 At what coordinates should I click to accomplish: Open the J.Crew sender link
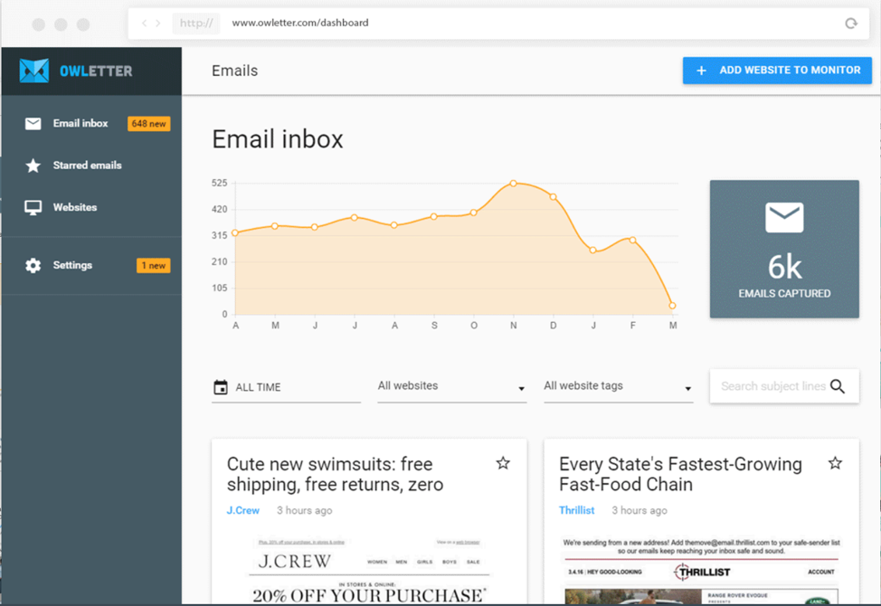242,509
